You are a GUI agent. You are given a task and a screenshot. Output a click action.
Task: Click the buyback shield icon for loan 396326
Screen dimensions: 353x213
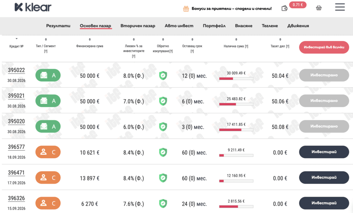pos(163,204)
